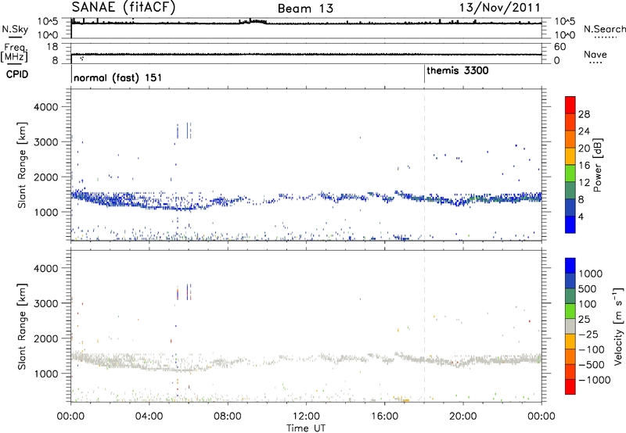This screenshot has width=626, height=433.
Task: Click the Time UT axis label
Action: click(306, 428)
